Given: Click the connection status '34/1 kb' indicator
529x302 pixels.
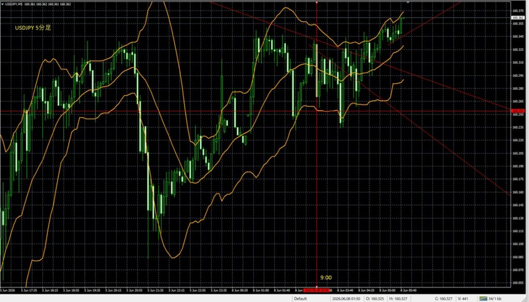Looking at the screenshot, I should coord(490,298).
